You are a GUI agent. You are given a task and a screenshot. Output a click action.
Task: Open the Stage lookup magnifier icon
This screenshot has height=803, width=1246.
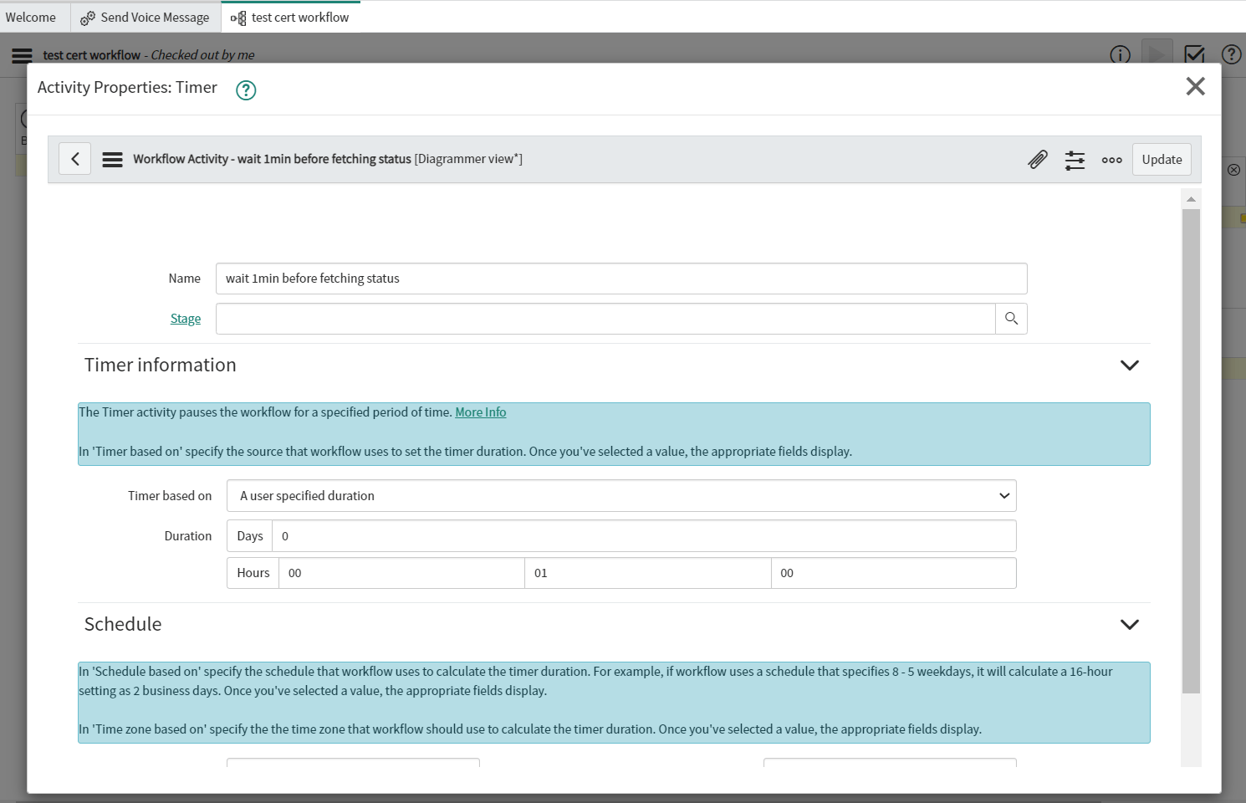(x=1010, y=318)
